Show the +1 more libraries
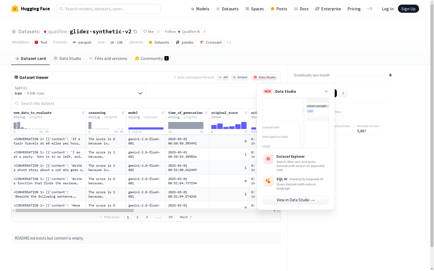Screen dimensions: 434x271 [x=229, y=42]
